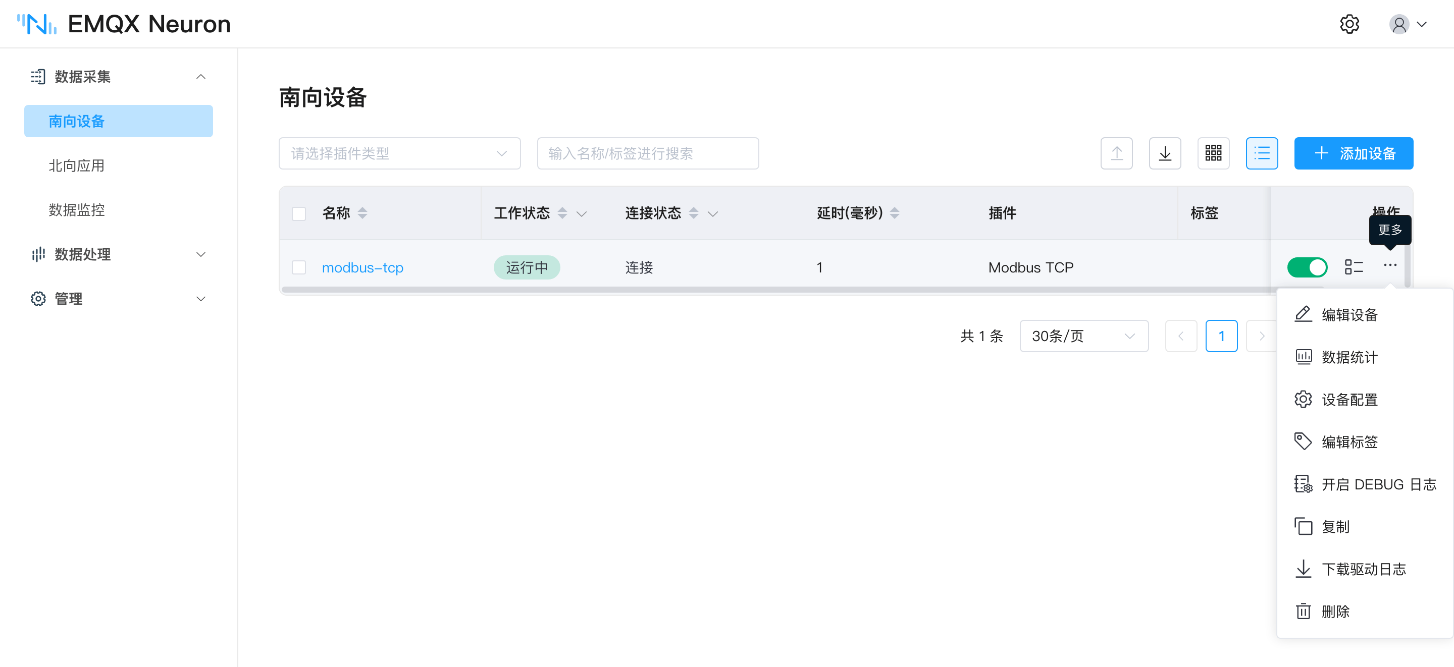This screenshot has height=667, width=1454.
Task: Switch to card grid view
Action: (1214, 153)
